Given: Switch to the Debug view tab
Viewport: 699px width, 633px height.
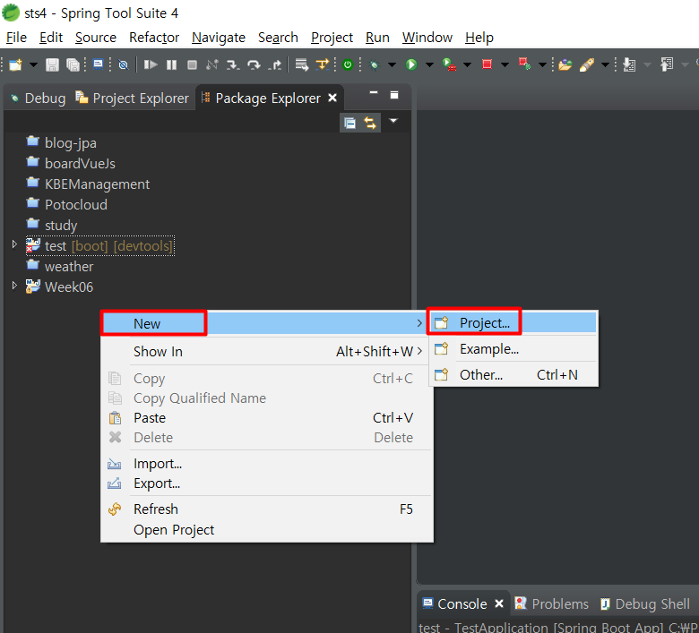Looking at the screenshot, I should pyautogui.click(x=38, y=98).
